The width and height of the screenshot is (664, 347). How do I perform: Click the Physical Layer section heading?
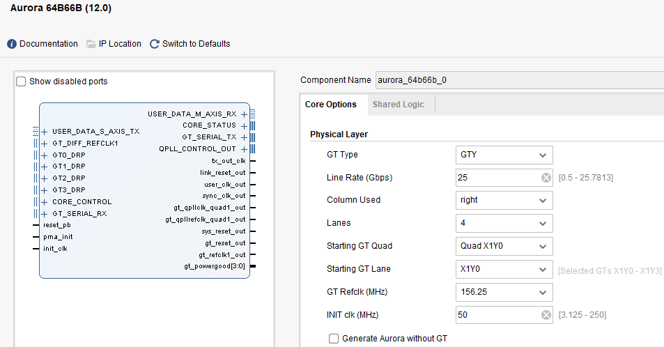(x=339, y=134)
